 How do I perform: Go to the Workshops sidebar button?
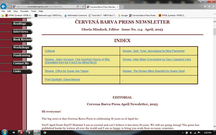[22, 48]
